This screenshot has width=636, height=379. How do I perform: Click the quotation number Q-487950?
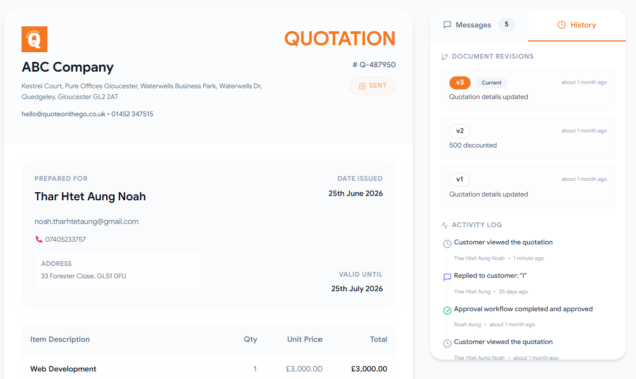click(374, 65)
